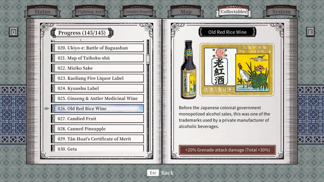Viewport: 324px width, 182px height.
Task: Click the crane label artwork
Action: [237, 70]
